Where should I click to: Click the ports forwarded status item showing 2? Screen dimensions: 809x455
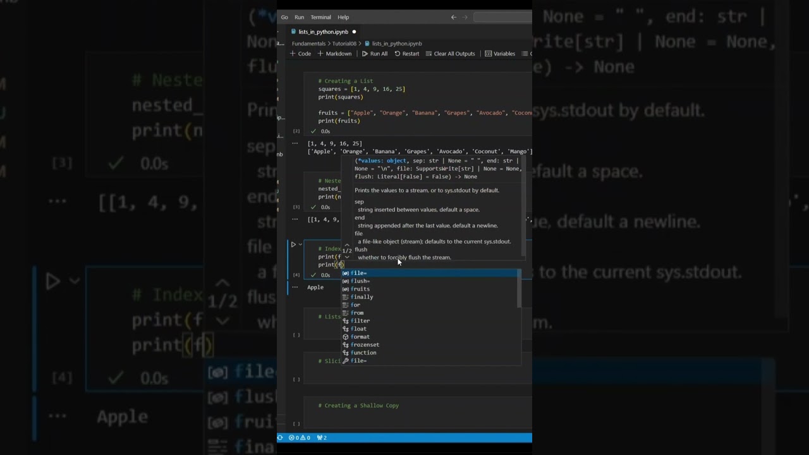tap(322, 437)
